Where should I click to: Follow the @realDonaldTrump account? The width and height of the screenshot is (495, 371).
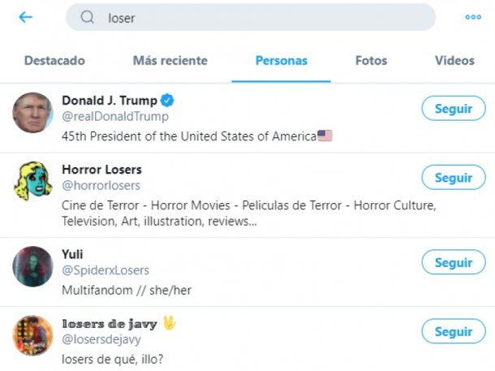point(453,109)
